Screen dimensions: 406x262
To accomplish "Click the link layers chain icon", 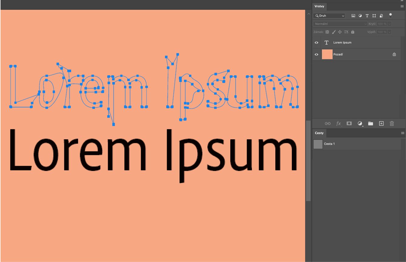I will (x=328, y=123).
